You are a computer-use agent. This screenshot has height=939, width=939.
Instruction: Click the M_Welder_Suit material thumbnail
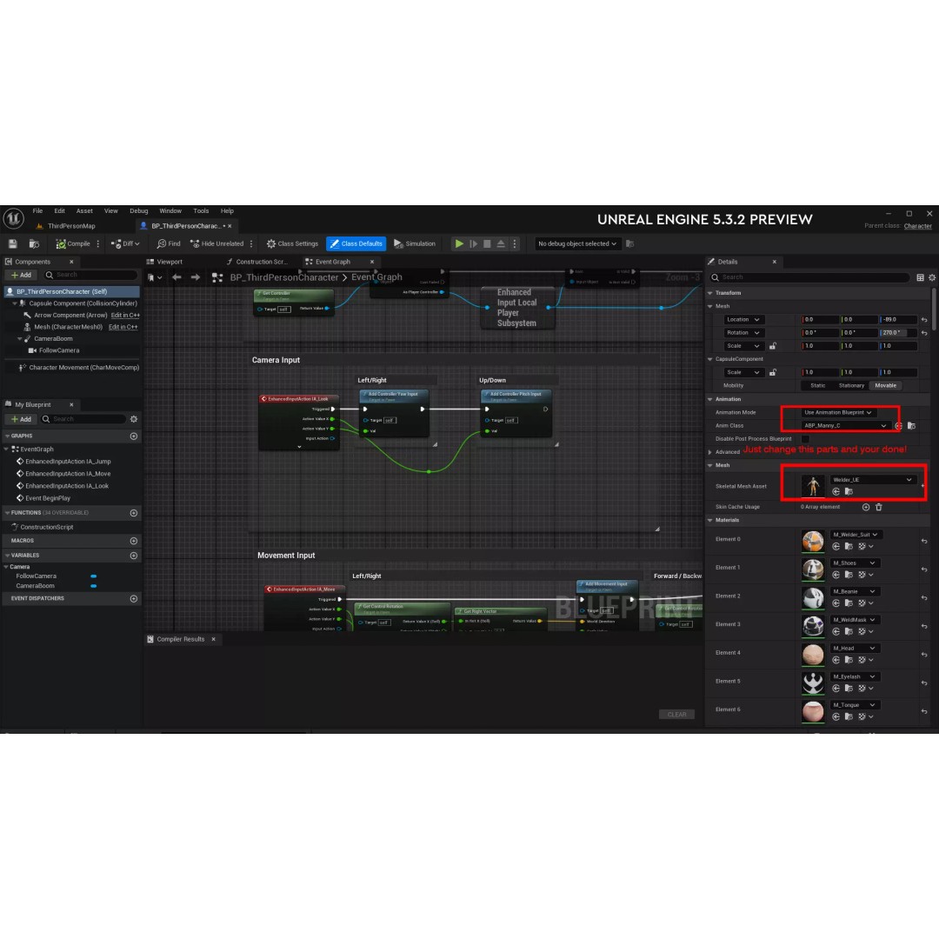(x=813, y=541)
